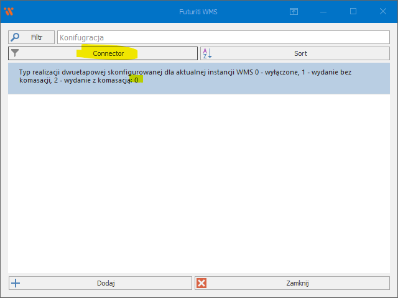The height and width of the screenshot is (298, 398).
Task: Open the title bar display options icon
Action: [294, 11]
